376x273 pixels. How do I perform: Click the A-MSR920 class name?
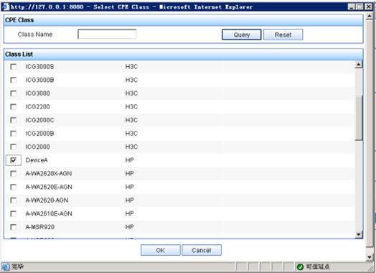coord(39,227)
